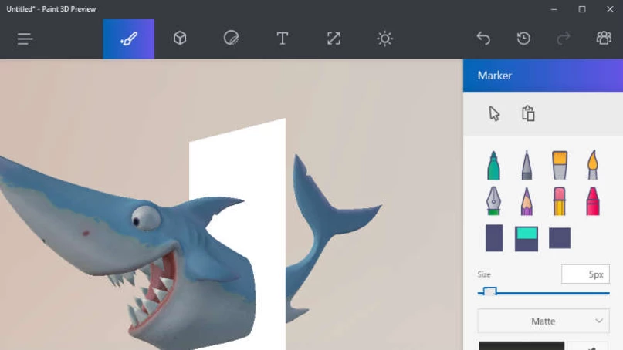This screenshot has height=350, width=623.
Task: Undo the last action
Action: click(483, 39)
